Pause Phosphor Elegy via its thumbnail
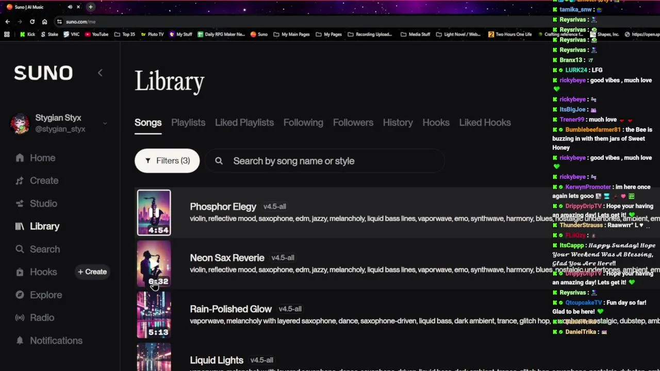This screenshot has height=371, width=660. point(154,212)
